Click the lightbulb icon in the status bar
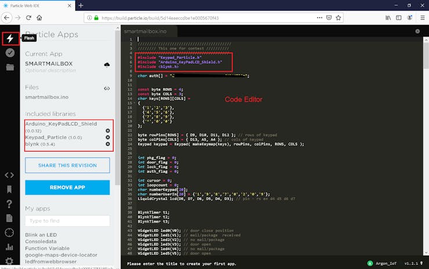 [x=421, y=263]
